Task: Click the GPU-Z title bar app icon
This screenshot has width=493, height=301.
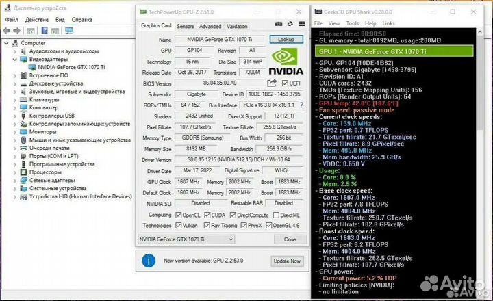Action: coord(143,12)
